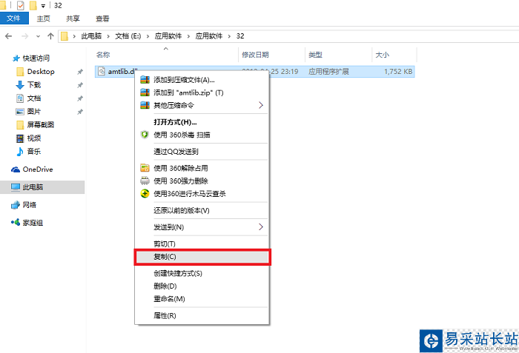This screenshot has height=353, width=519.
Task: Switch to the 主页 ribbon tab
Action: coord(43,19)
